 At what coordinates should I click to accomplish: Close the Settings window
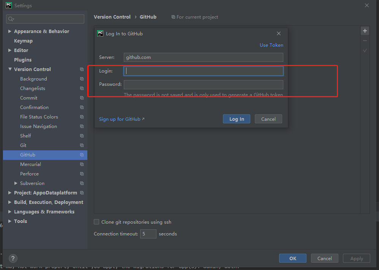tap(367, 5)
